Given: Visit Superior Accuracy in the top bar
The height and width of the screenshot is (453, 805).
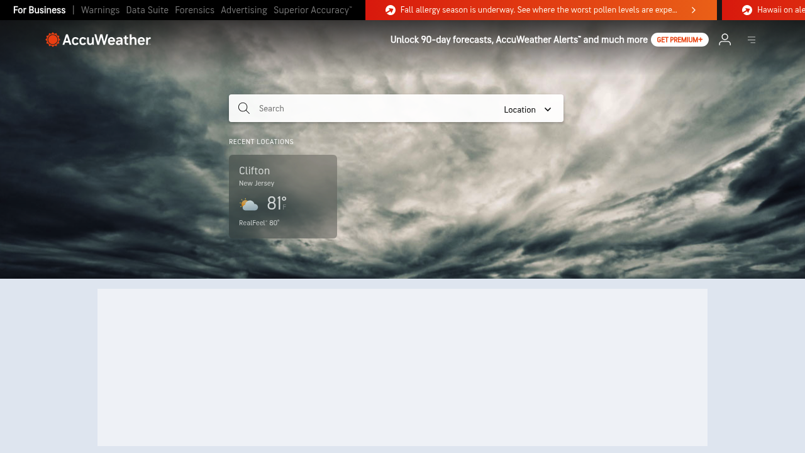Looking at the screenshot, I should click(313, 10).
